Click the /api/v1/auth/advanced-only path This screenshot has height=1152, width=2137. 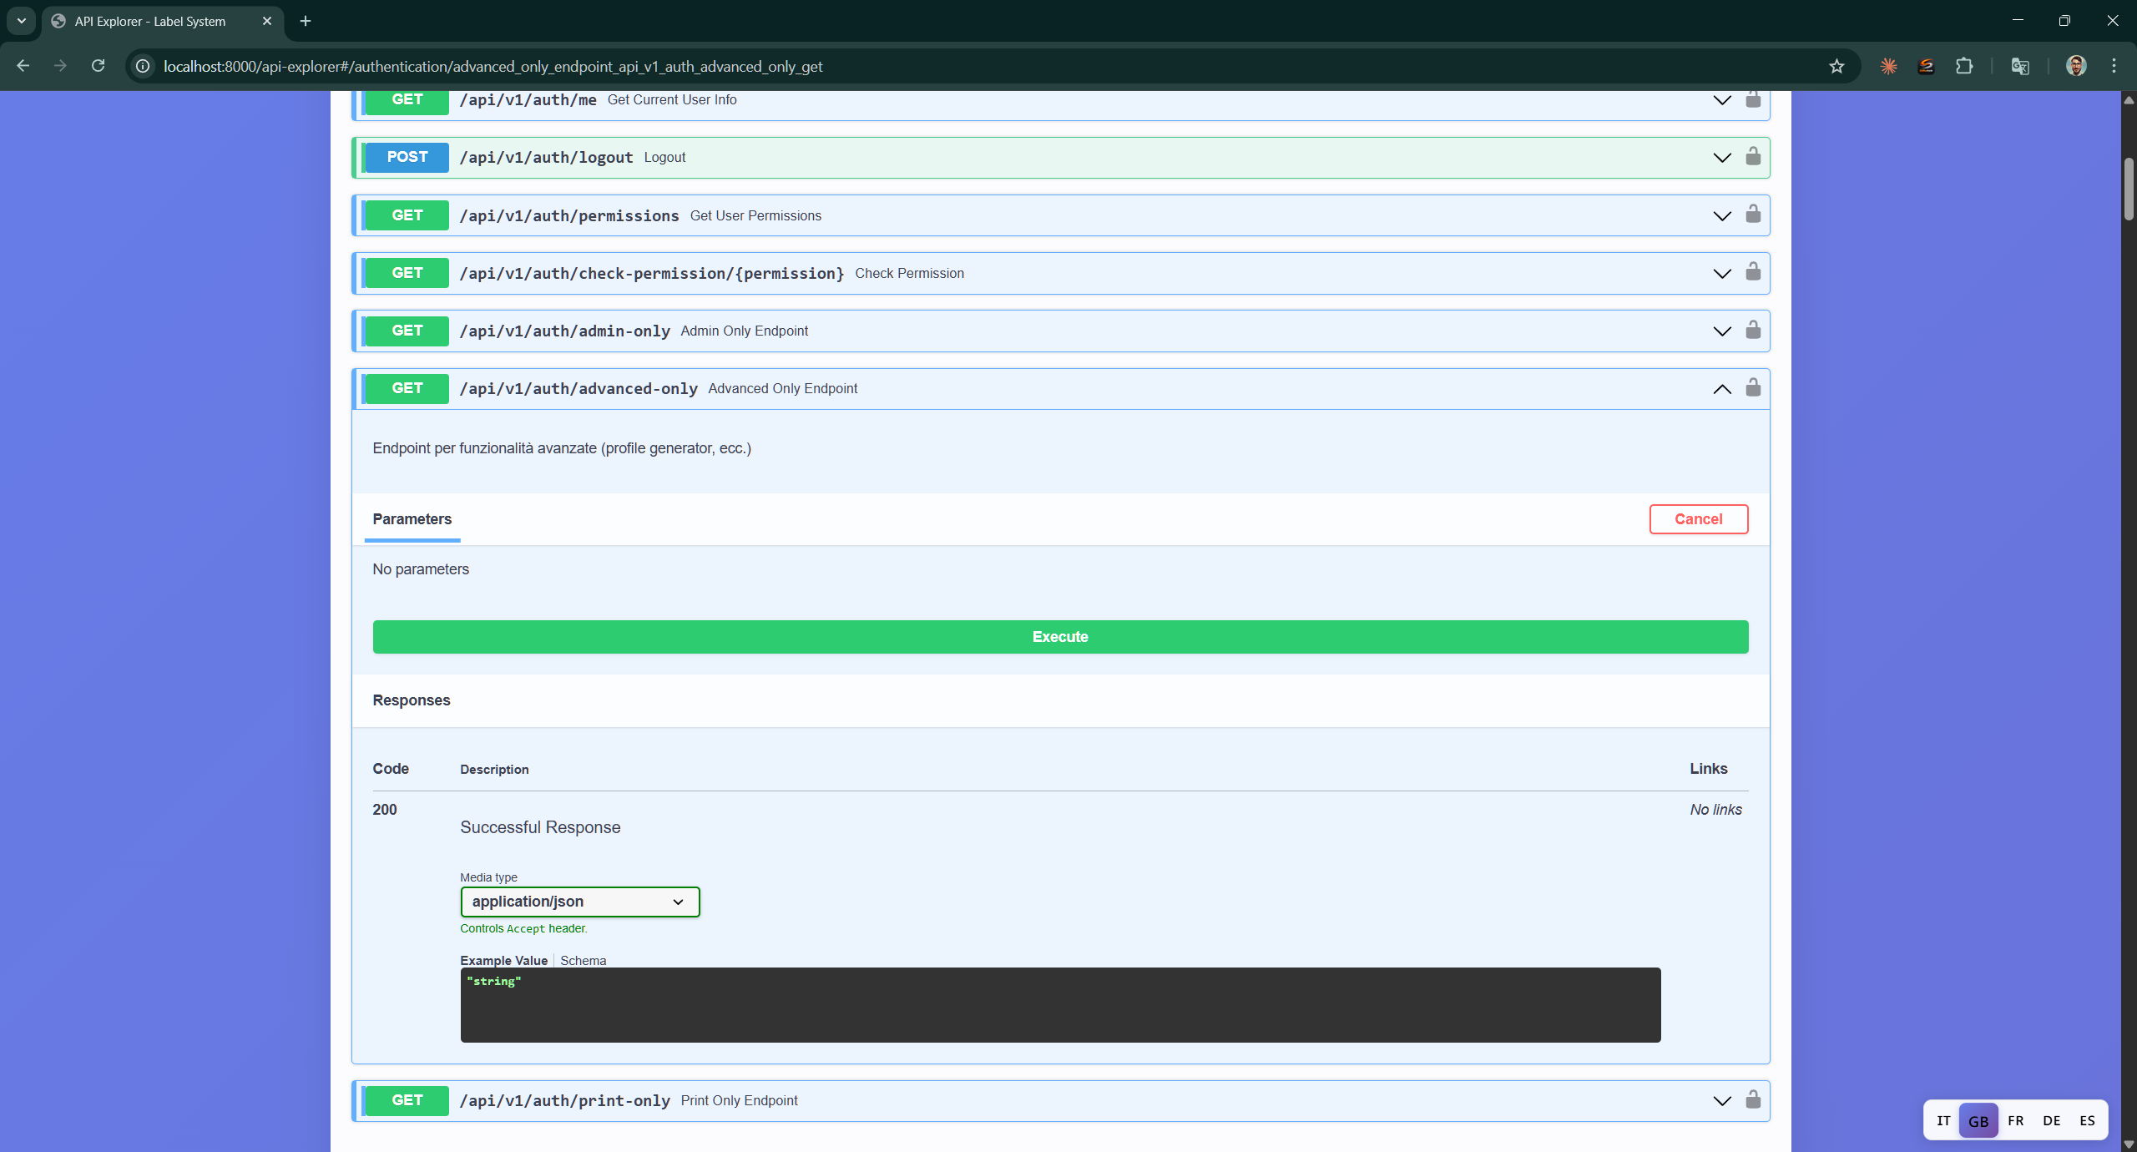578,389
